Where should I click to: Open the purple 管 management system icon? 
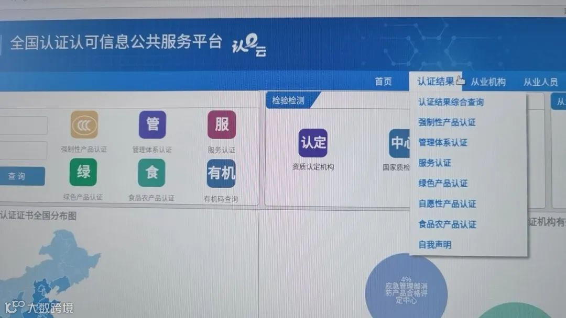coord(153,124)
